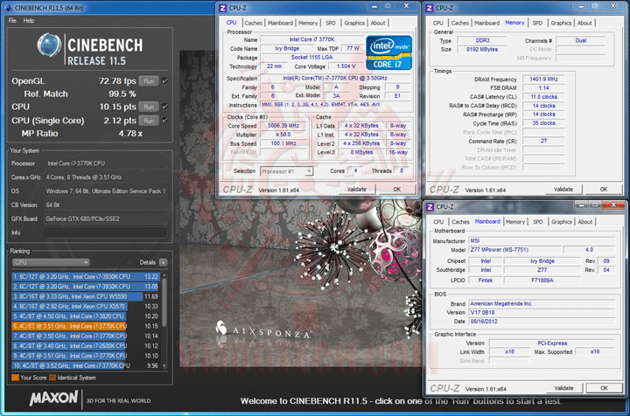Select ranking row 3 Xeon CPU W5590

tap(86, 296)
